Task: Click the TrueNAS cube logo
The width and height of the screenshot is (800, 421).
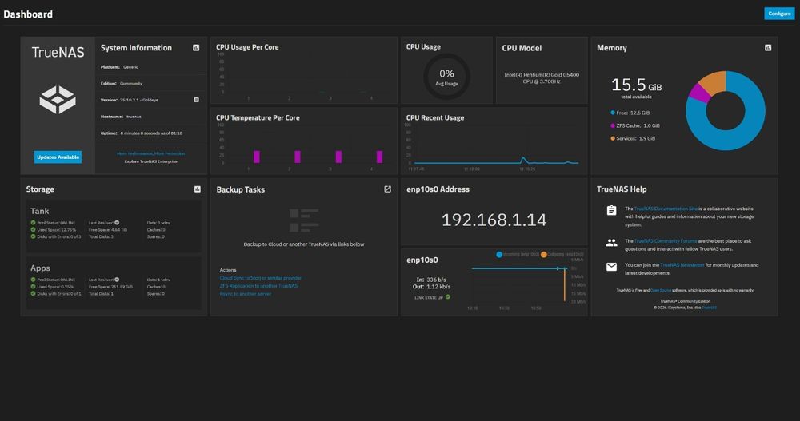Action: coord(58,99)
